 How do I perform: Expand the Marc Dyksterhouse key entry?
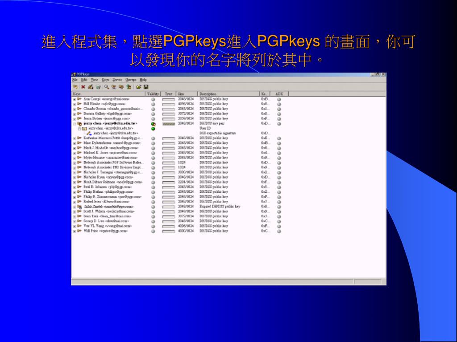(75, 143)
